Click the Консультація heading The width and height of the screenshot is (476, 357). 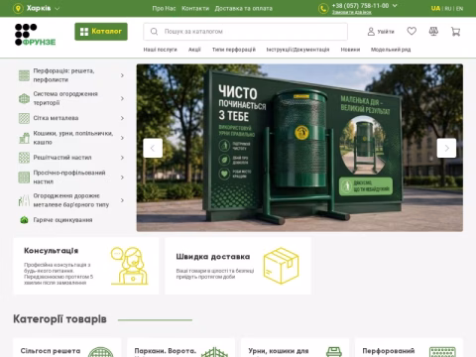pos(52,251)
